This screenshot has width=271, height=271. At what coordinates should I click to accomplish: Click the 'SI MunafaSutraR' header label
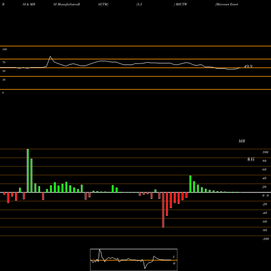(67, 4)
